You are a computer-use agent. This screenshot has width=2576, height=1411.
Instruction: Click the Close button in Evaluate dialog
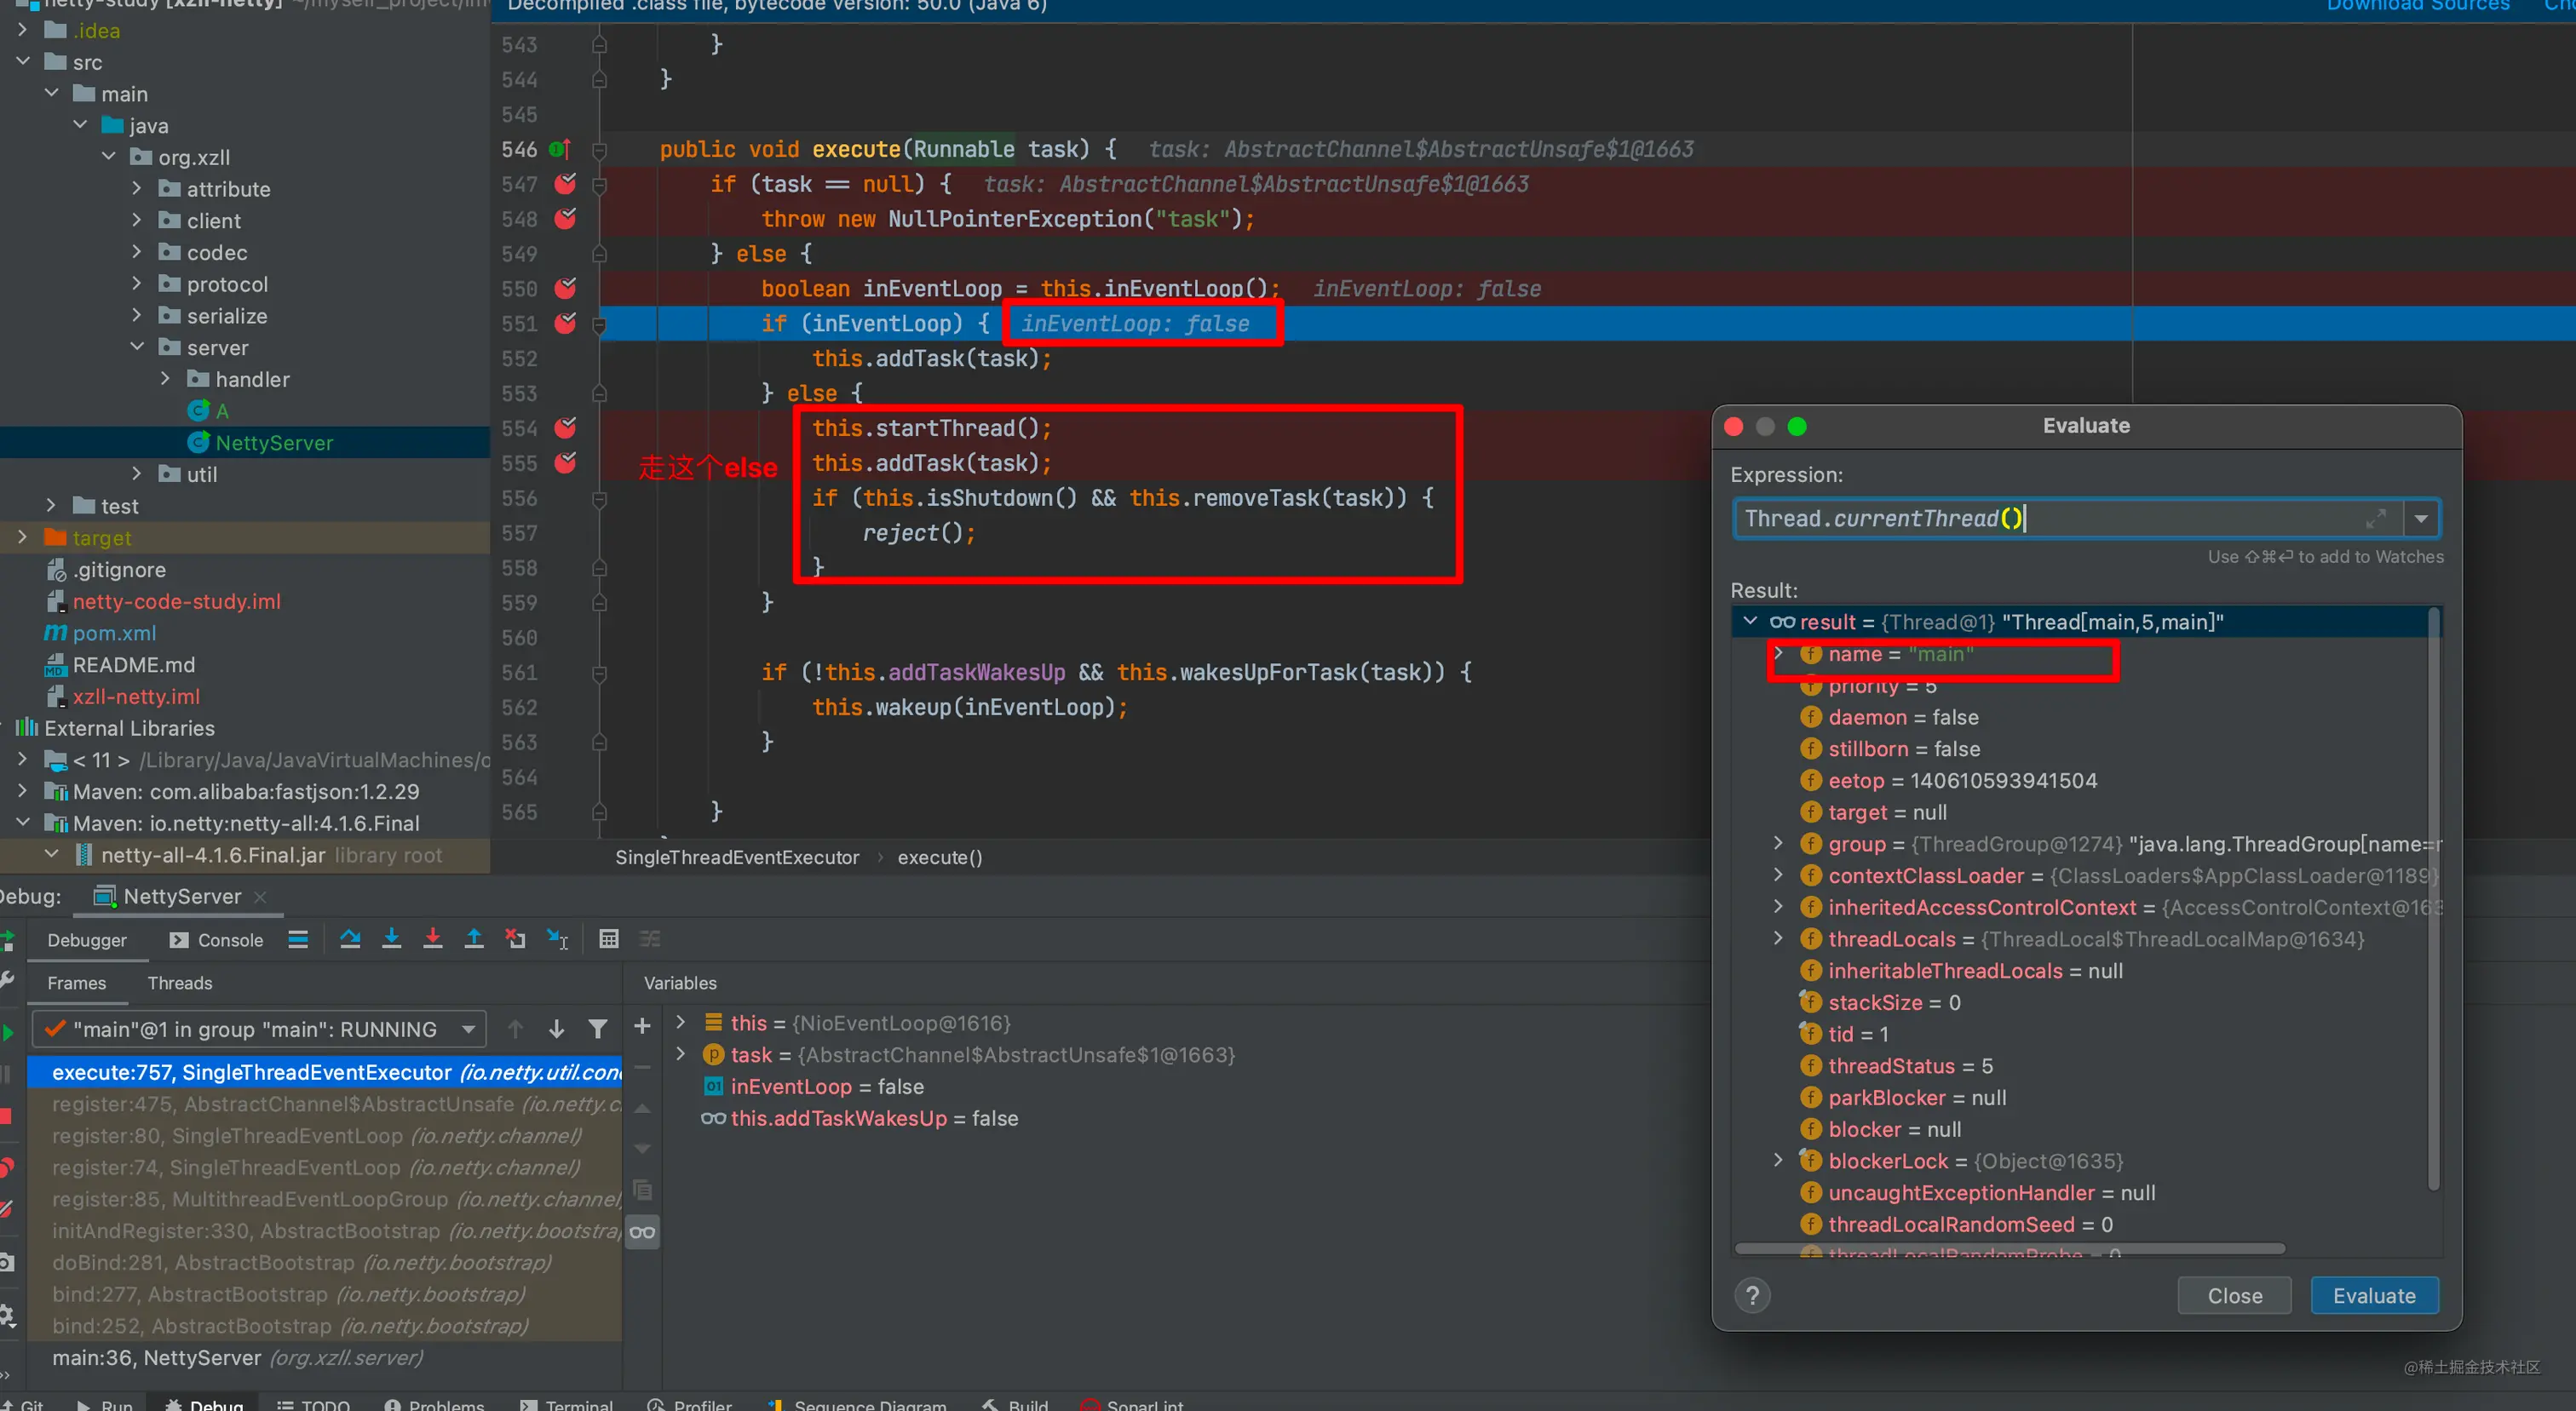[2235, 1296]
